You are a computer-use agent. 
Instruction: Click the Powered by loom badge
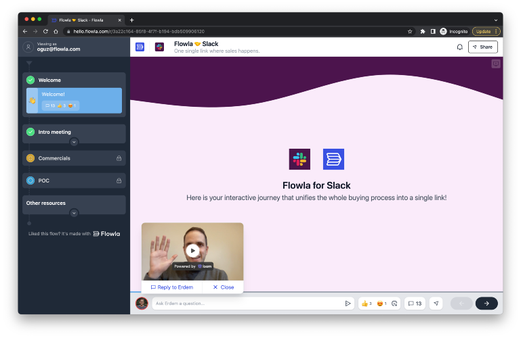(x=192, y=266)
